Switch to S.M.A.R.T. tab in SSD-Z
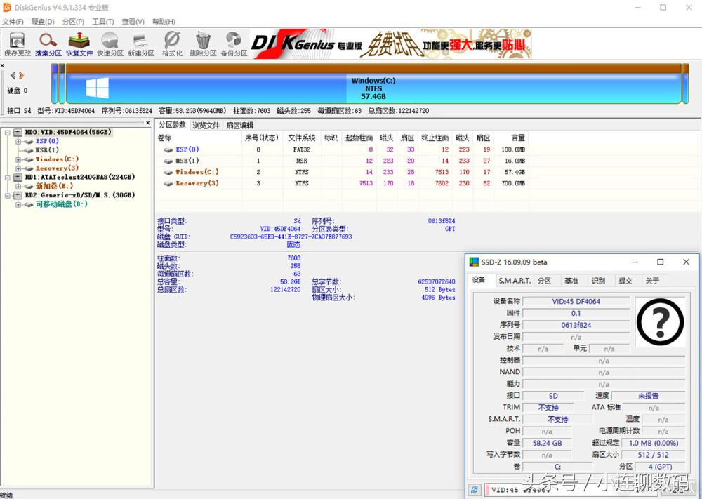 coord(515,281)
